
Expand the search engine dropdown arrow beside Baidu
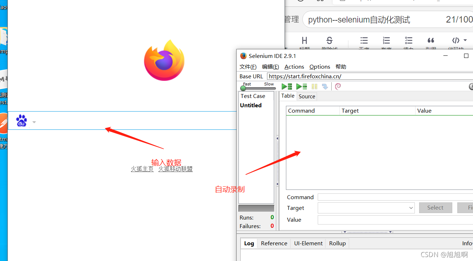click(34, 122)
